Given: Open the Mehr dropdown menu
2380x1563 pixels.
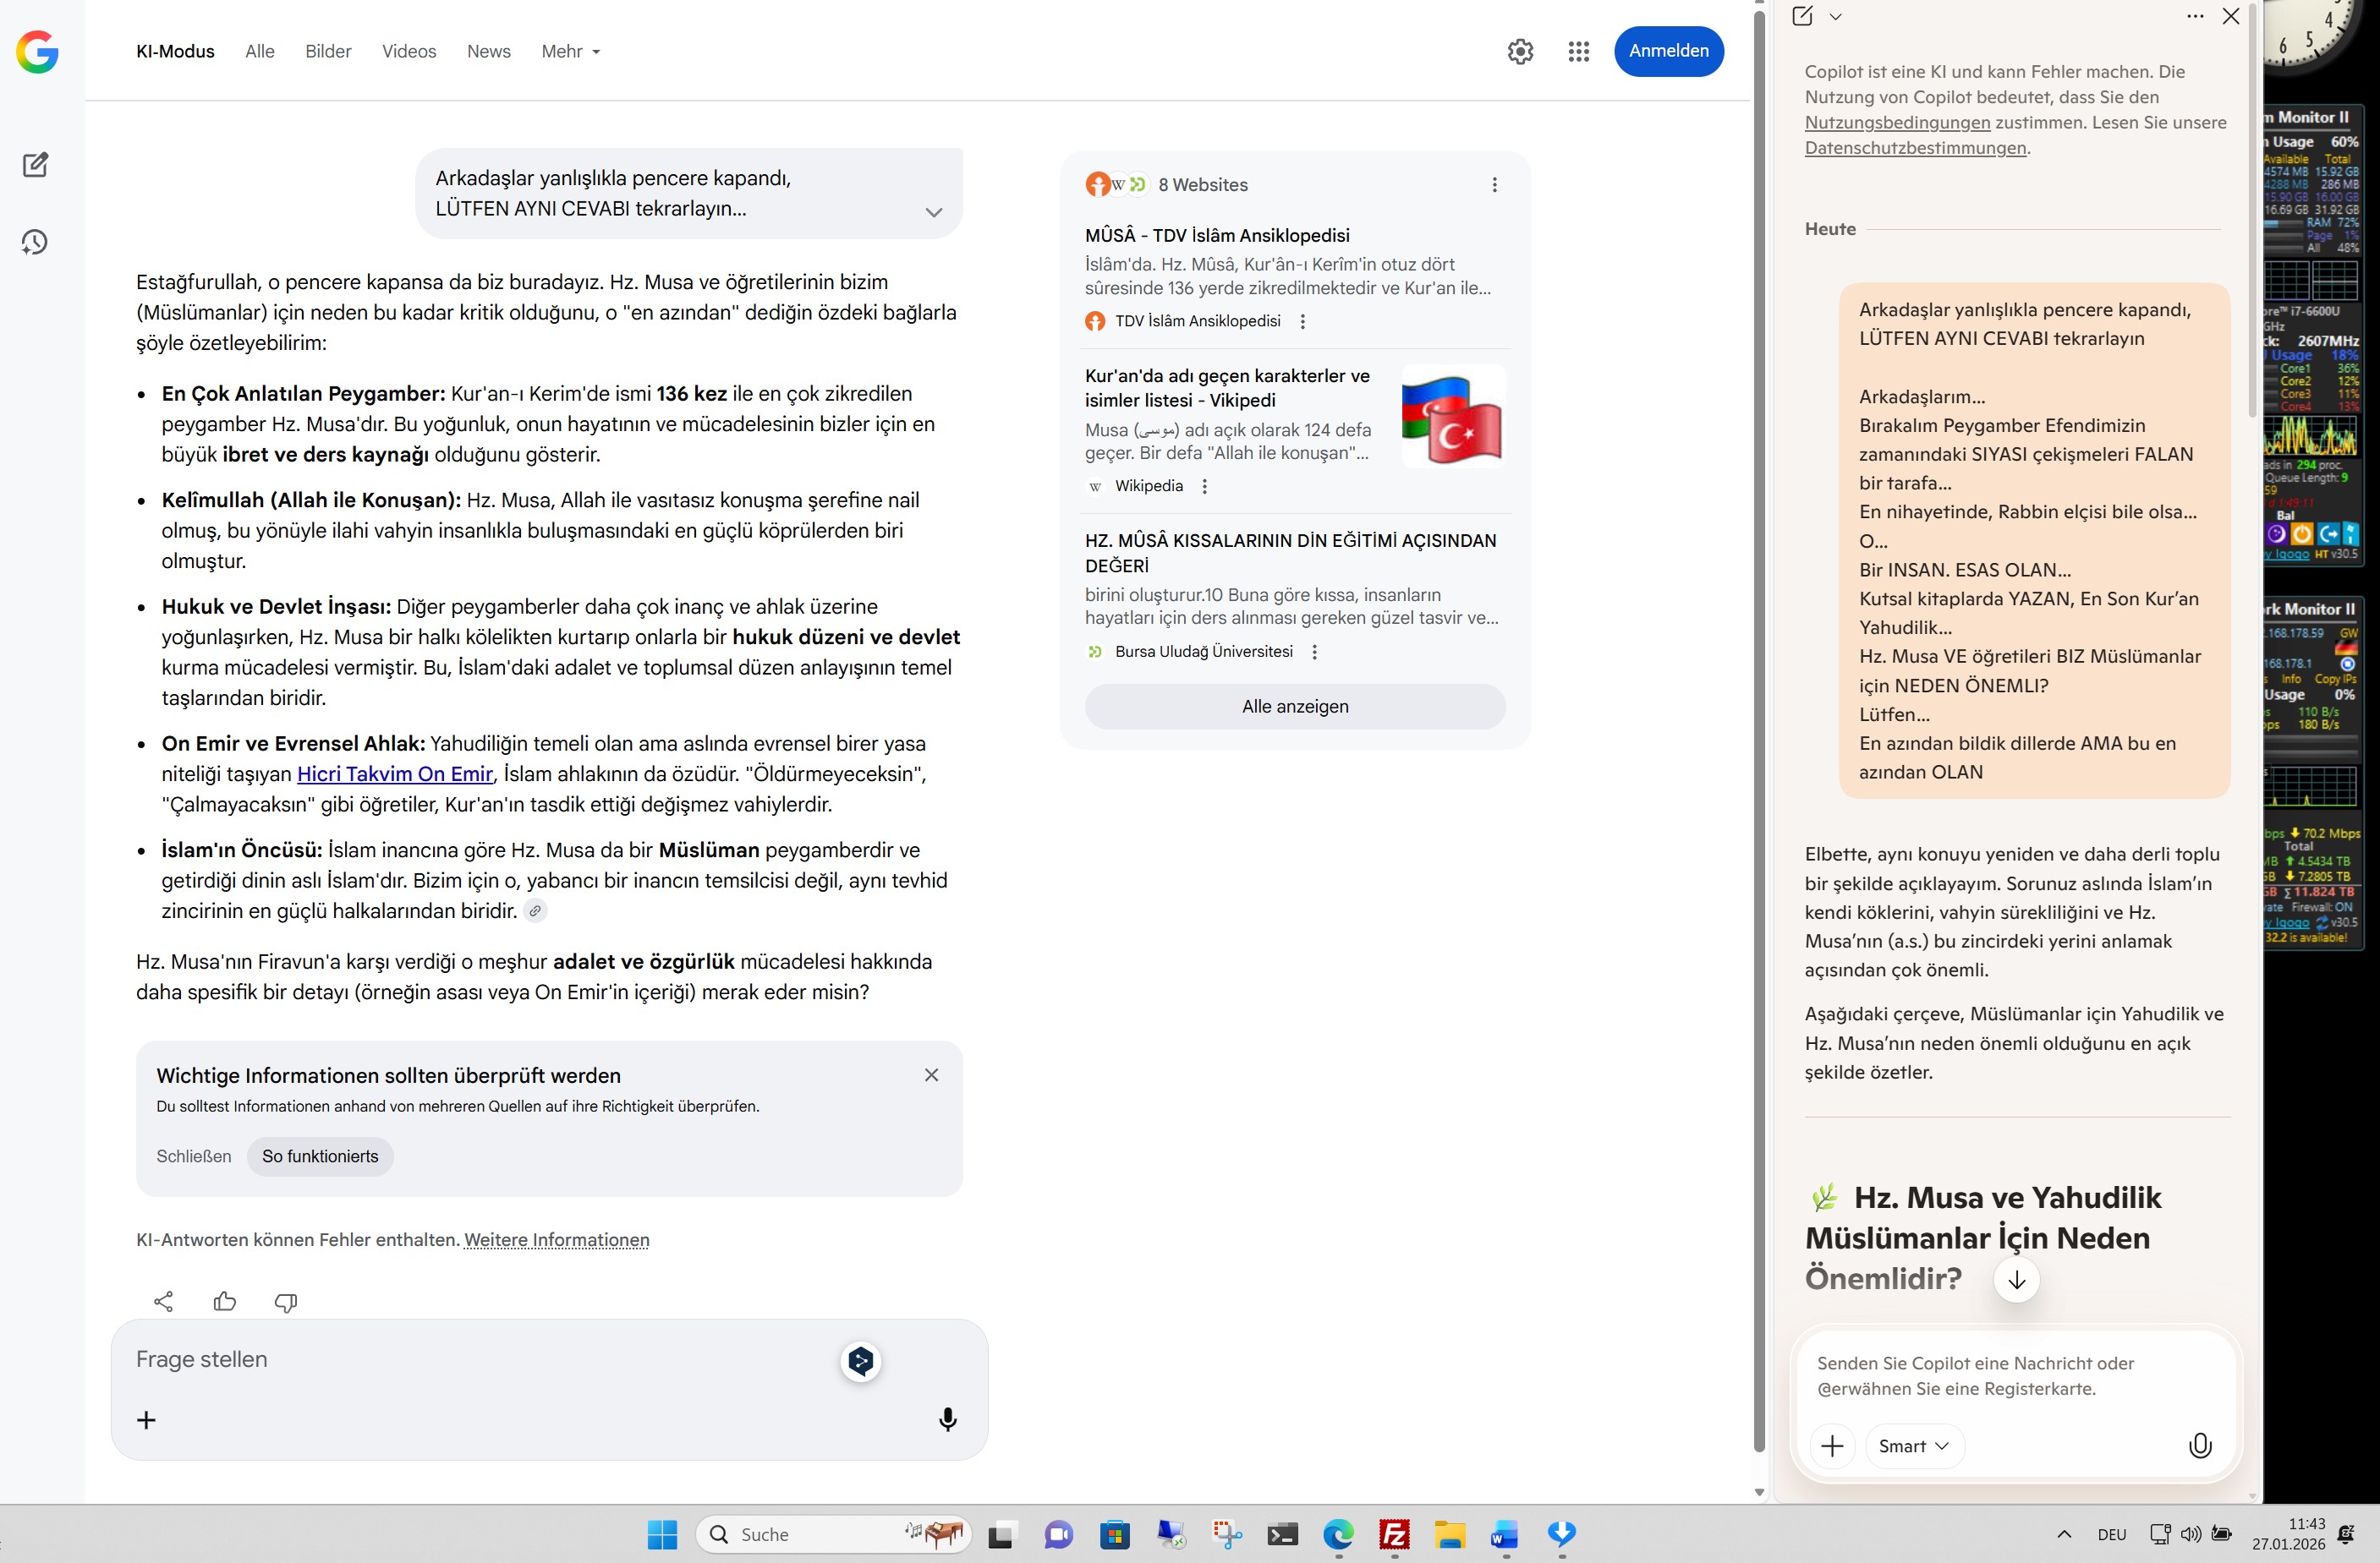Looking at the screenshot, I should 570,51.
